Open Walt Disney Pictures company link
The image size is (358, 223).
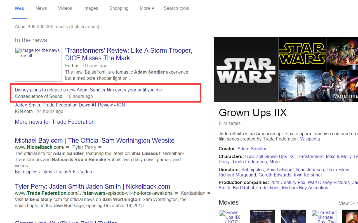(x=329, y=182)
